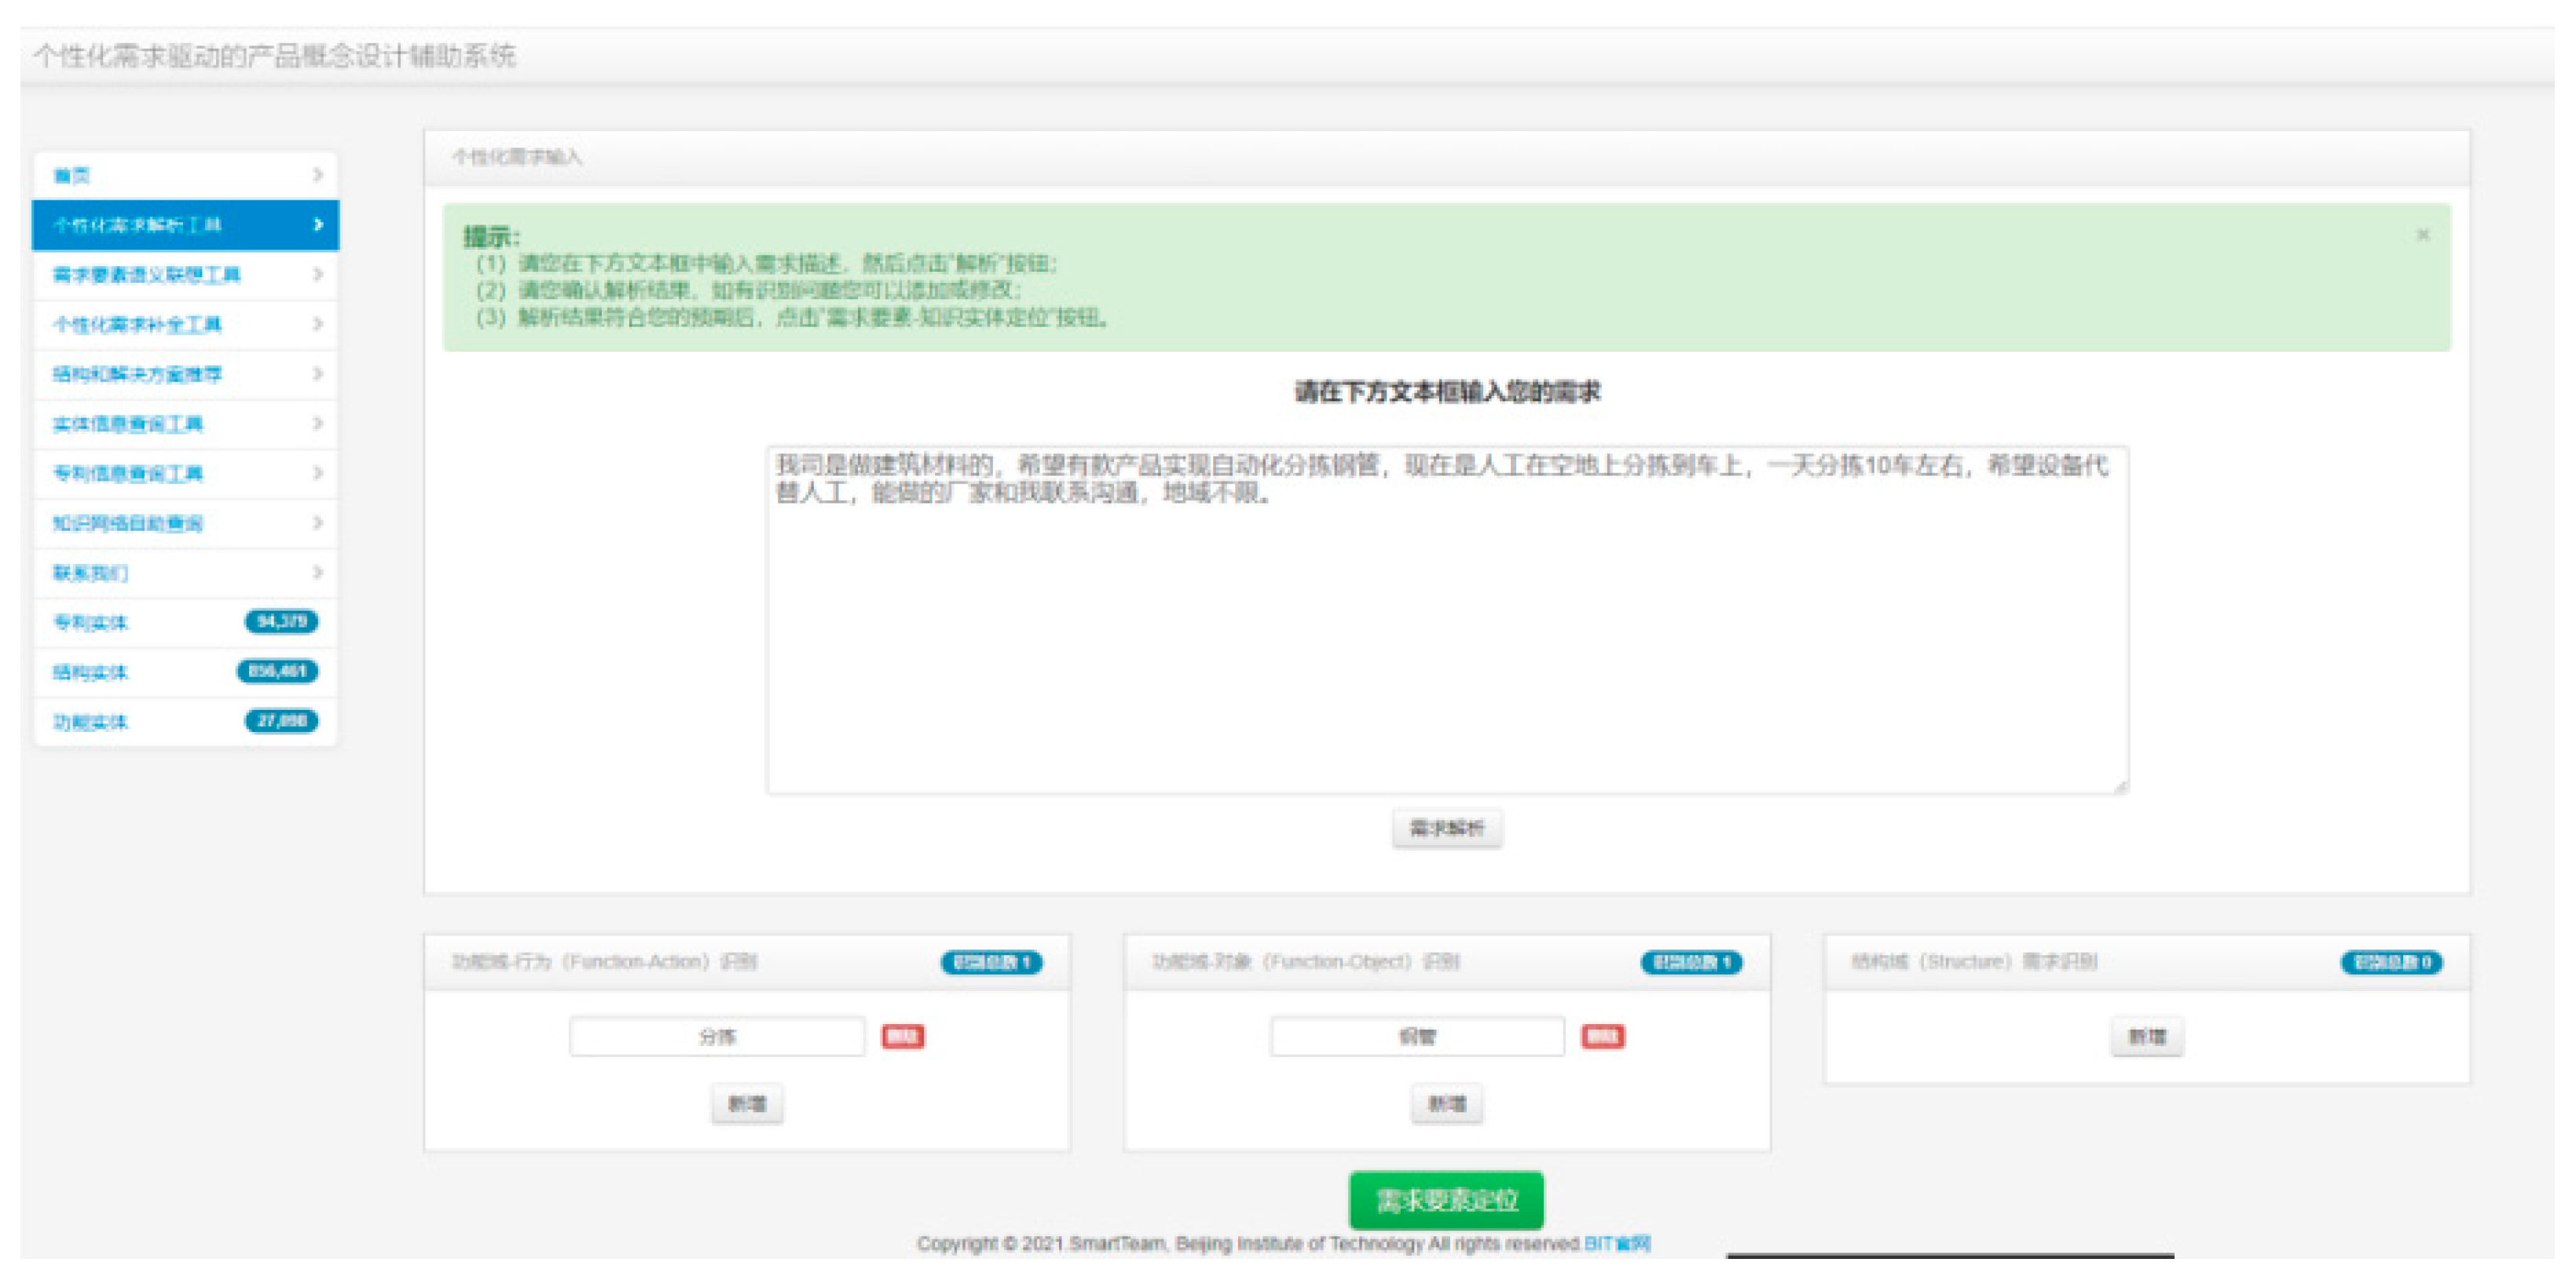Click 新增 in the Structure recognition panel
The image size is (2576, 1277).
point(2147,1037)
